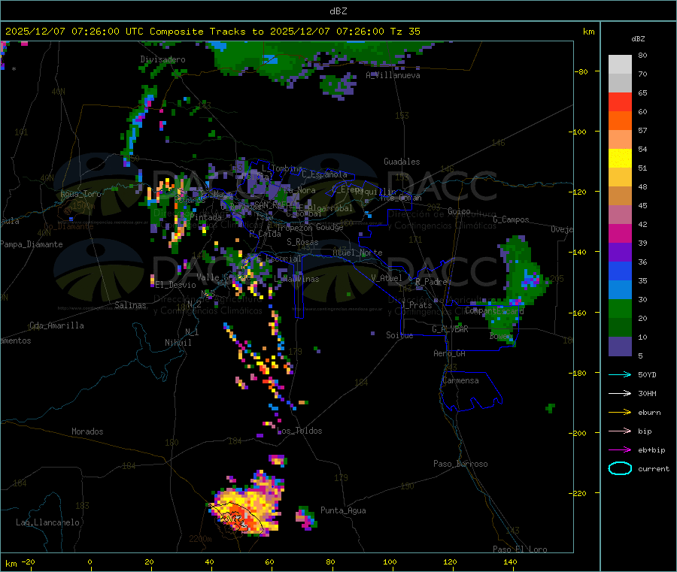The width and height of the screenshot is (677, 572).
Task: Select the brown 45-48 dBZ color band
Action: 620,196
